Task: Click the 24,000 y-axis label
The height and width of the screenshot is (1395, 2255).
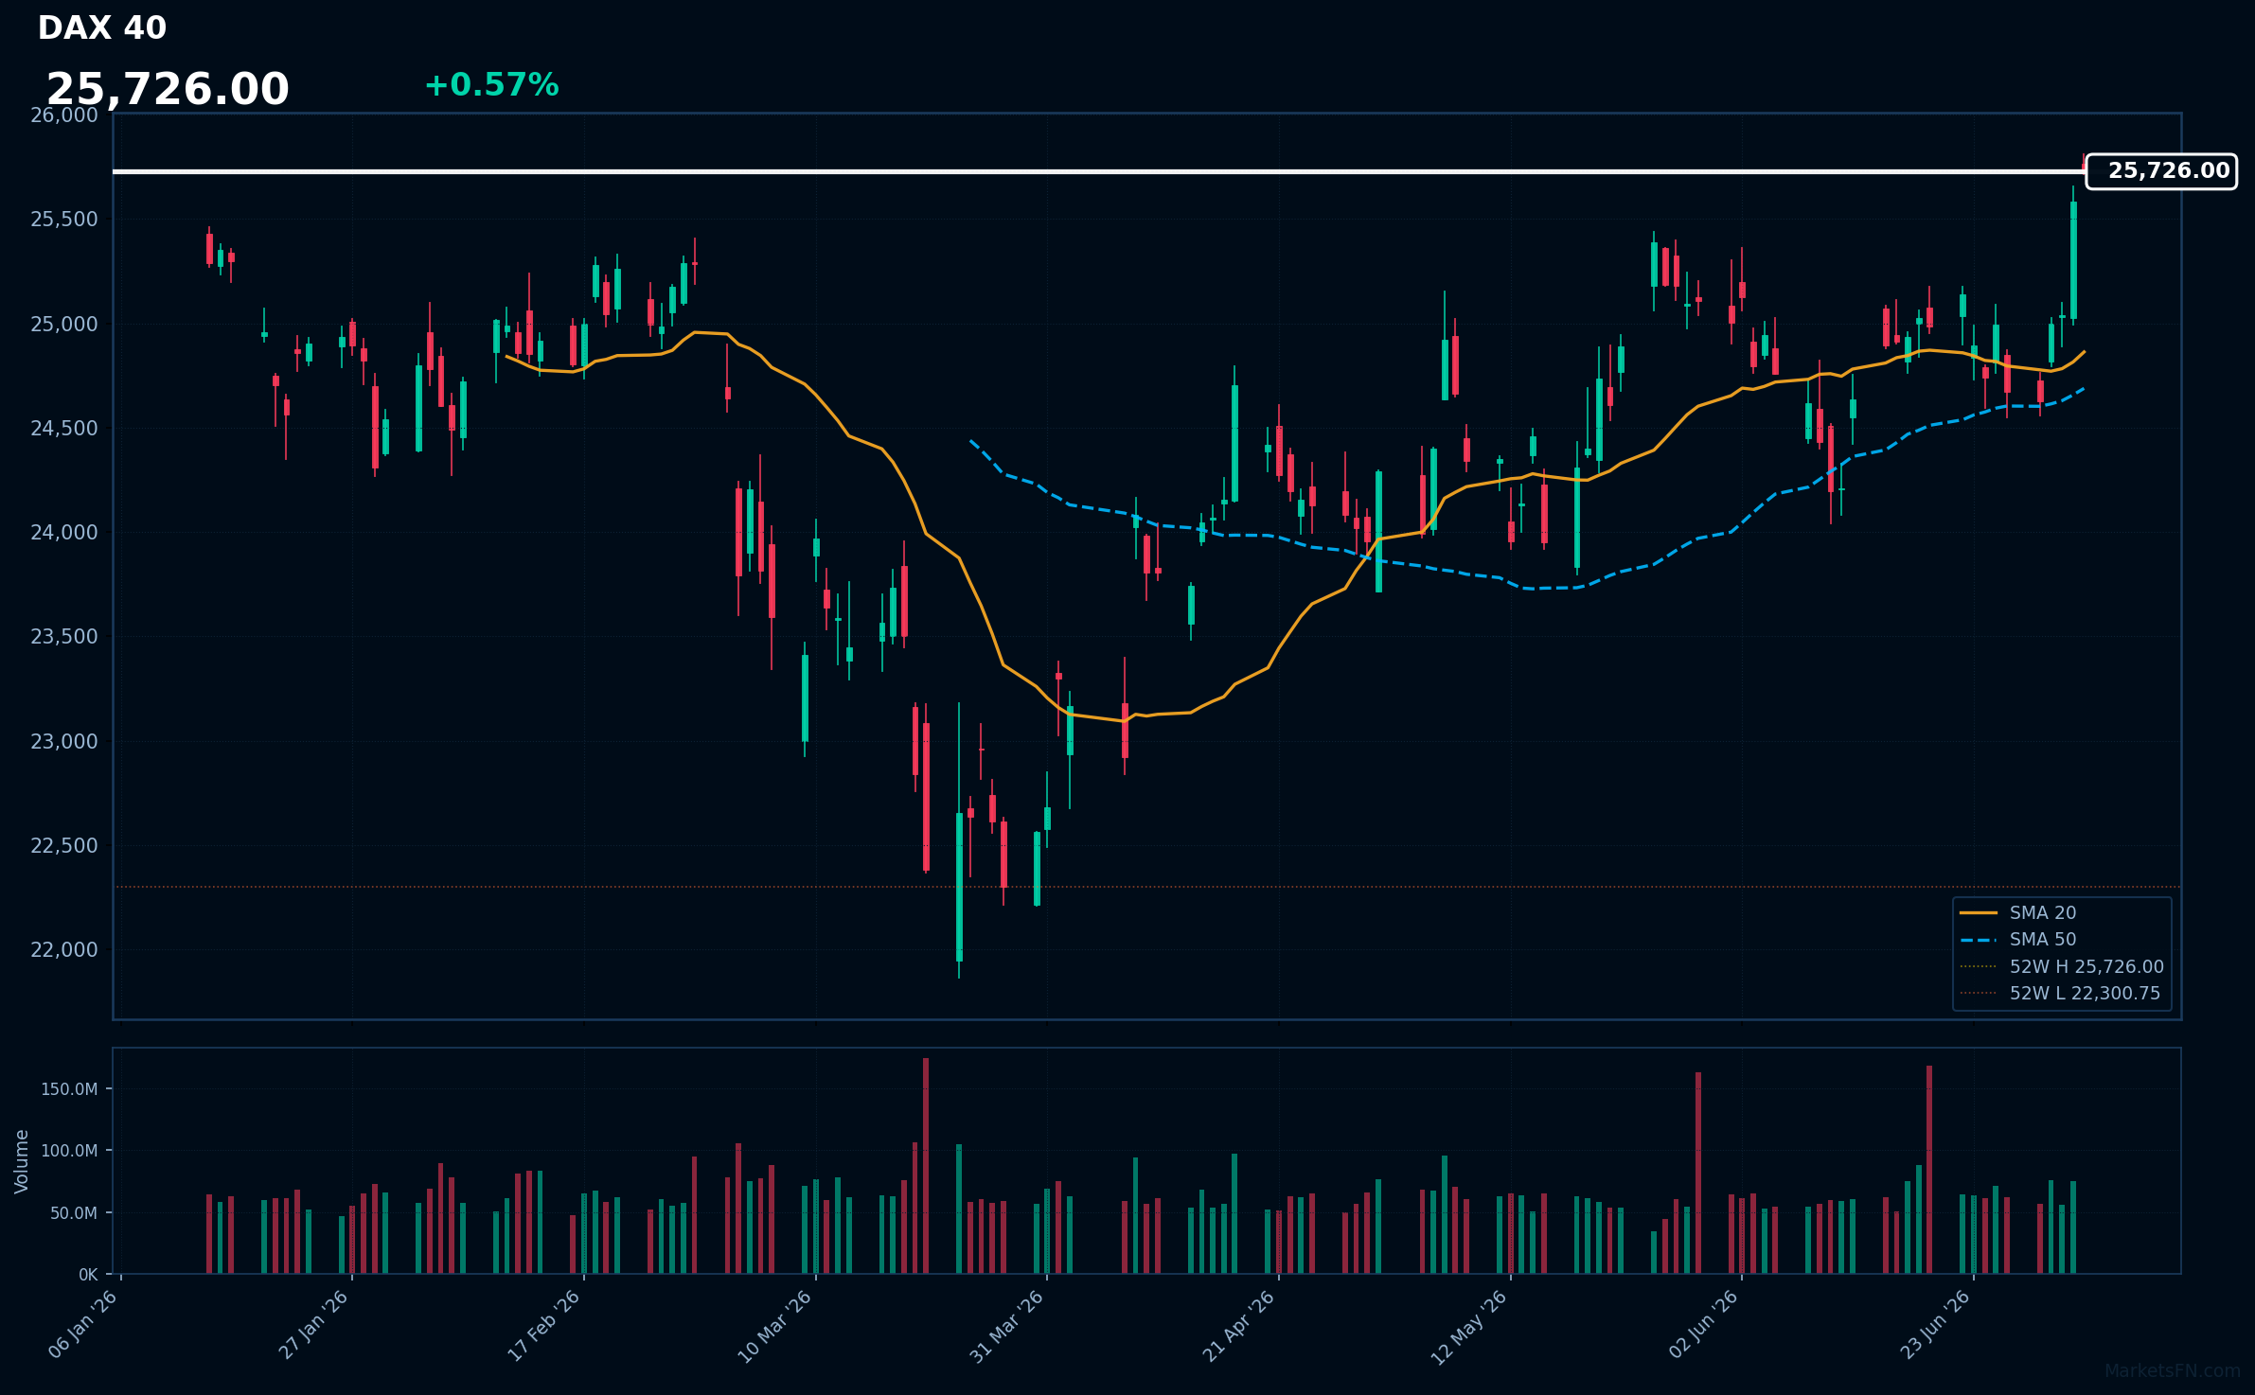Action: tap(64, 533)
